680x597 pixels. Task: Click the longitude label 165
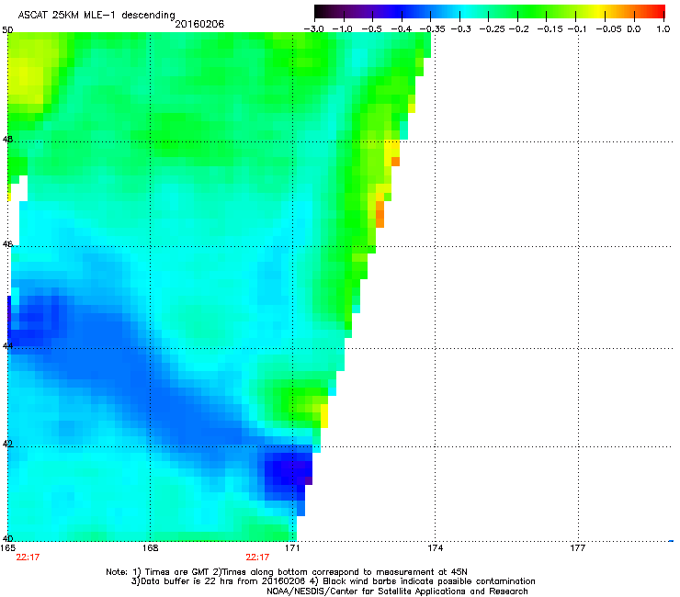click(7, 548)
